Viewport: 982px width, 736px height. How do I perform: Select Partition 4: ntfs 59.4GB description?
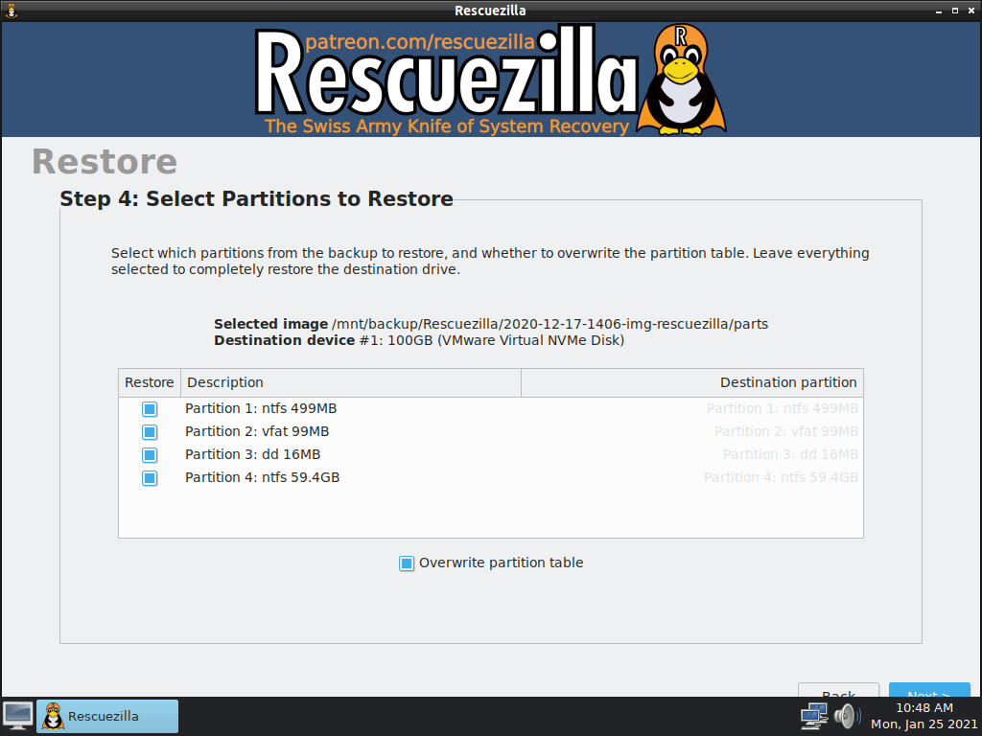pyautogui.click(x=263, y=478)
